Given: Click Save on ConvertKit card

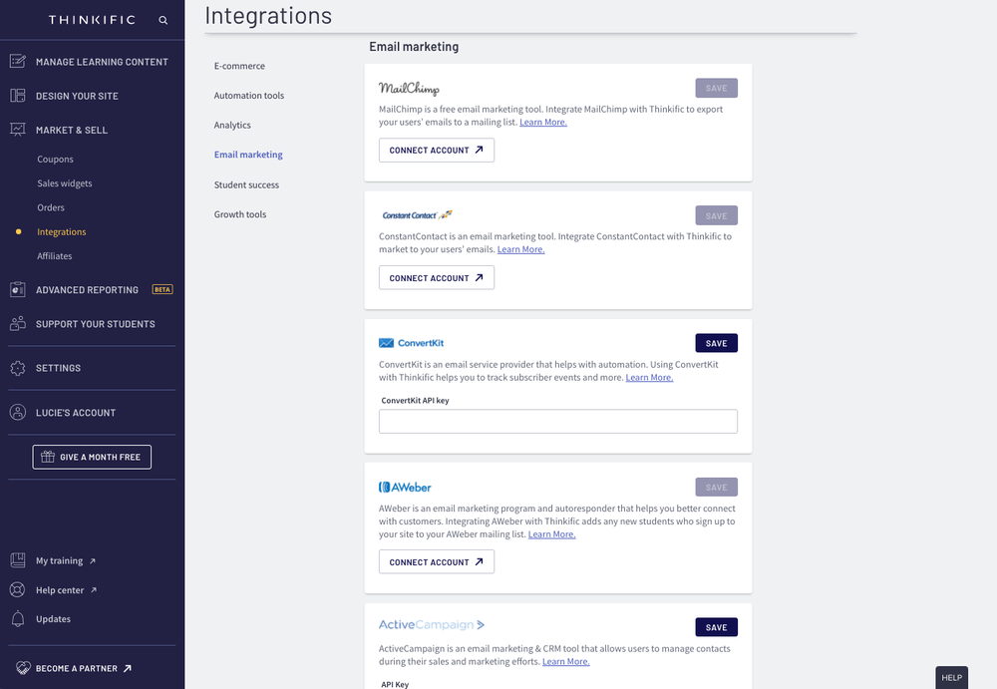Looking at the screenshot, I should [x=717, y=343].
